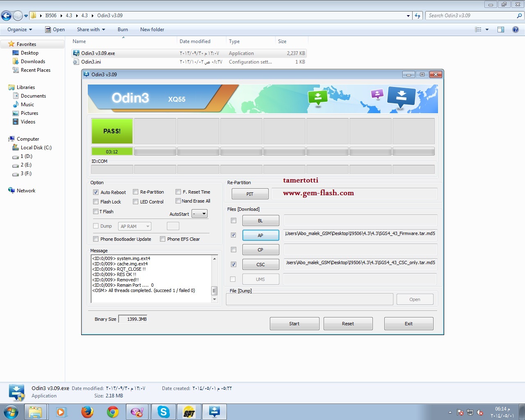
Task: Open the Share with dropdown
Action: point(91,30)
